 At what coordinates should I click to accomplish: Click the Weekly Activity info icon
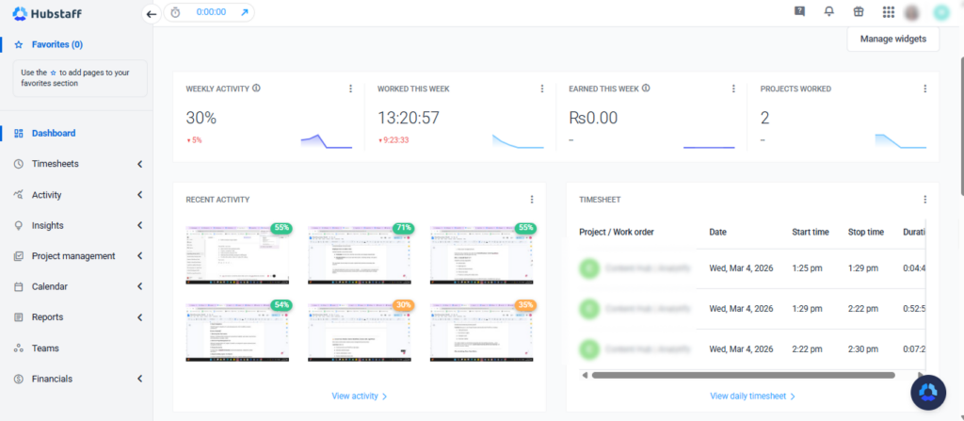[256, 89]
